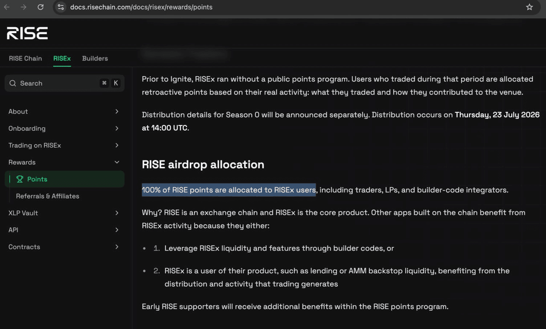Expand the Contracts sidebar section

click(x=64, y=247)
